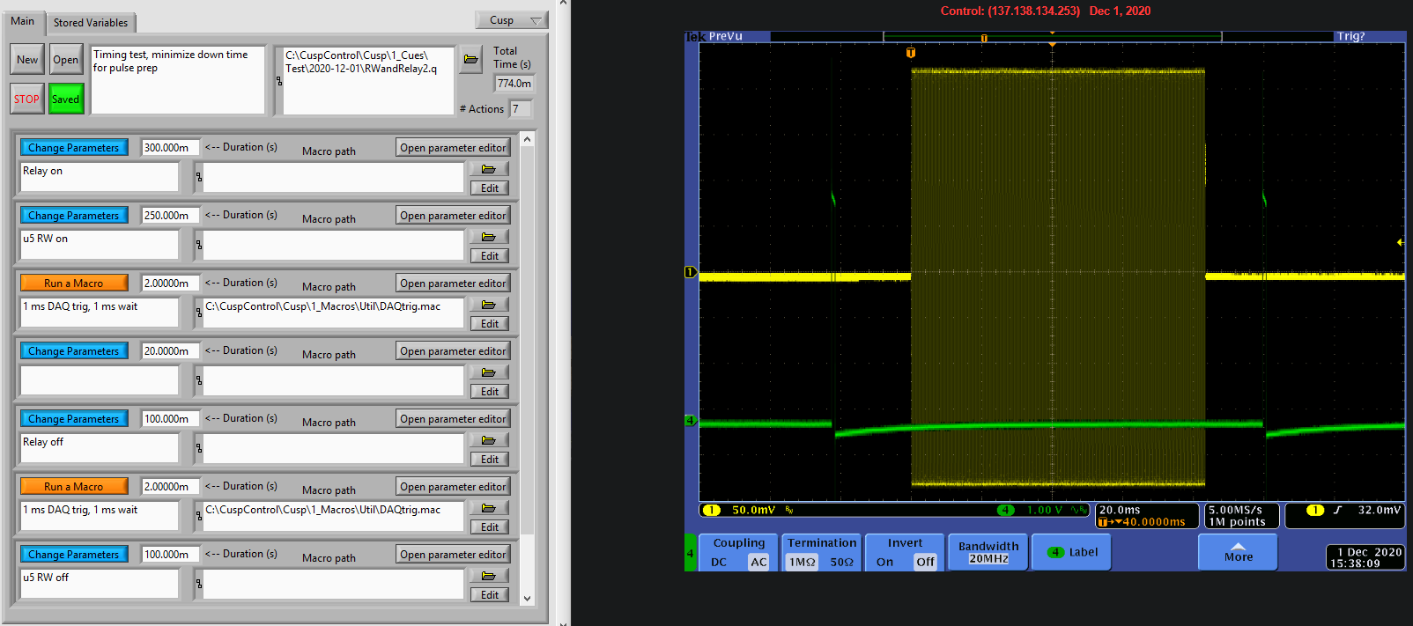
Task: Click the orange trigger T marker on the waveform
Action: pyautogui.click(x=911, y=53)
